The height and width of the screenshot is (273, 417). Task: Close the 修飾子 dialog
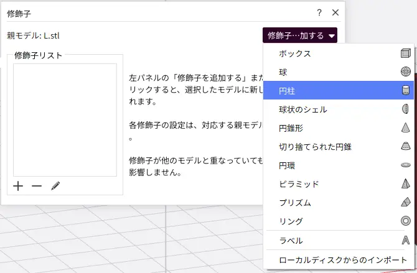tap(335, 12)
